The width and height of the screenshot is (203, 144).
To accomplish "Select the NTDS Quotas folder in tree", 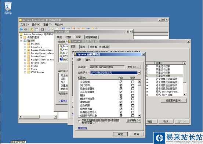I will tap(37, 72).
